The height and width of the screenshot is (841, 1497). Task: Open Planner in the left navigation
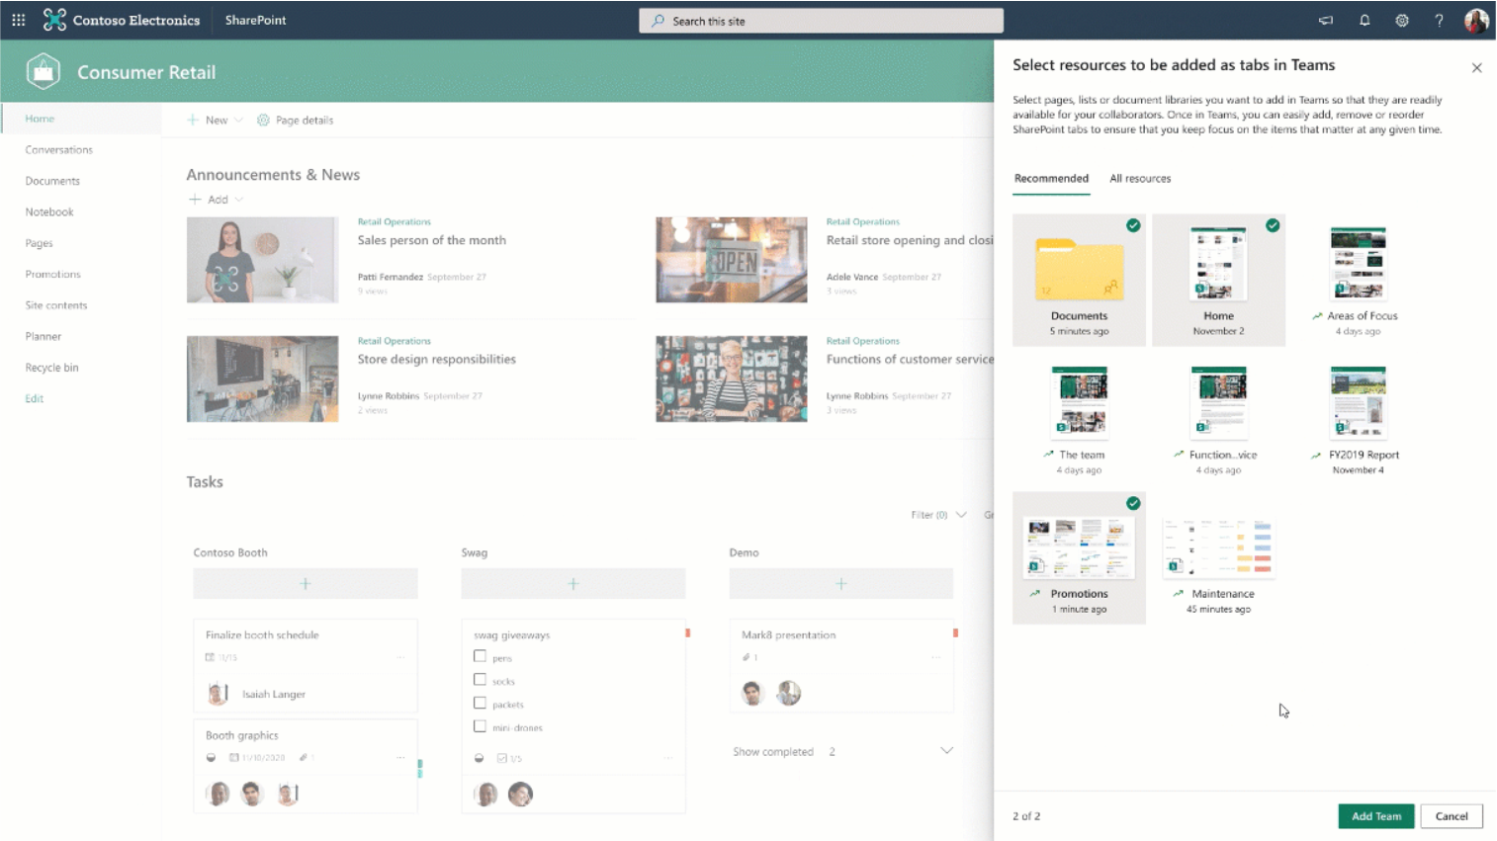44,336
